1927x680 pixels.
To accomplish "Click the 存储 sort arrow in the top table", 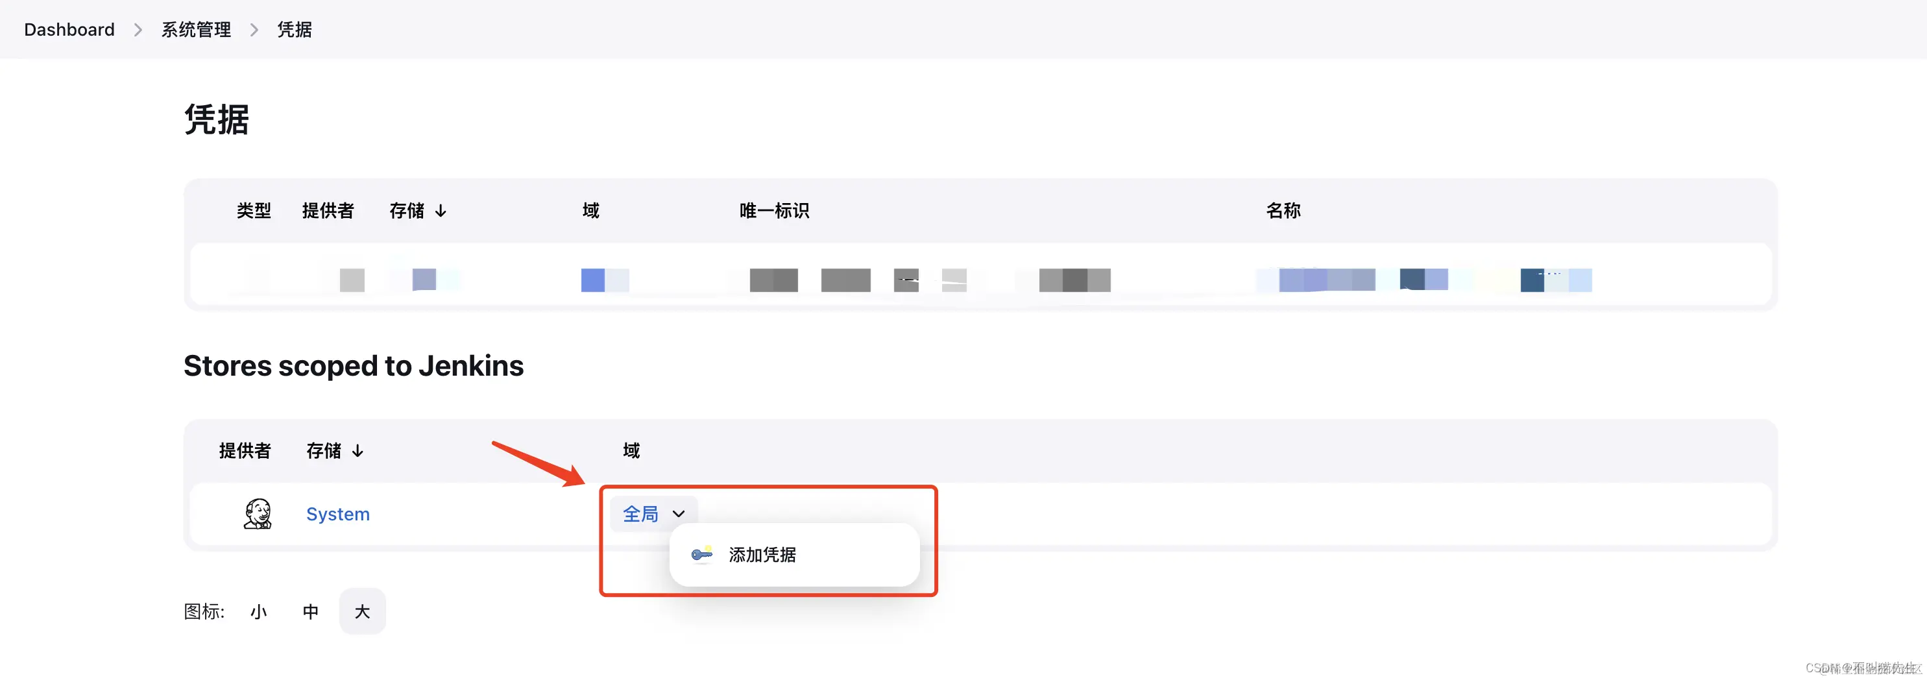I will tap(442, 210).
